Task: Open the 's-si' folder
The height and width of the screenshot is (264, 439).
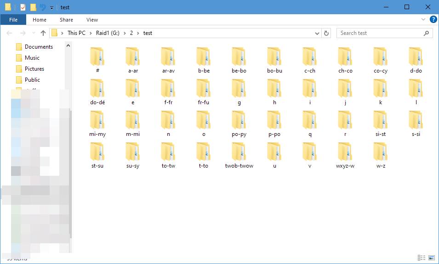Action: (416, 124)
